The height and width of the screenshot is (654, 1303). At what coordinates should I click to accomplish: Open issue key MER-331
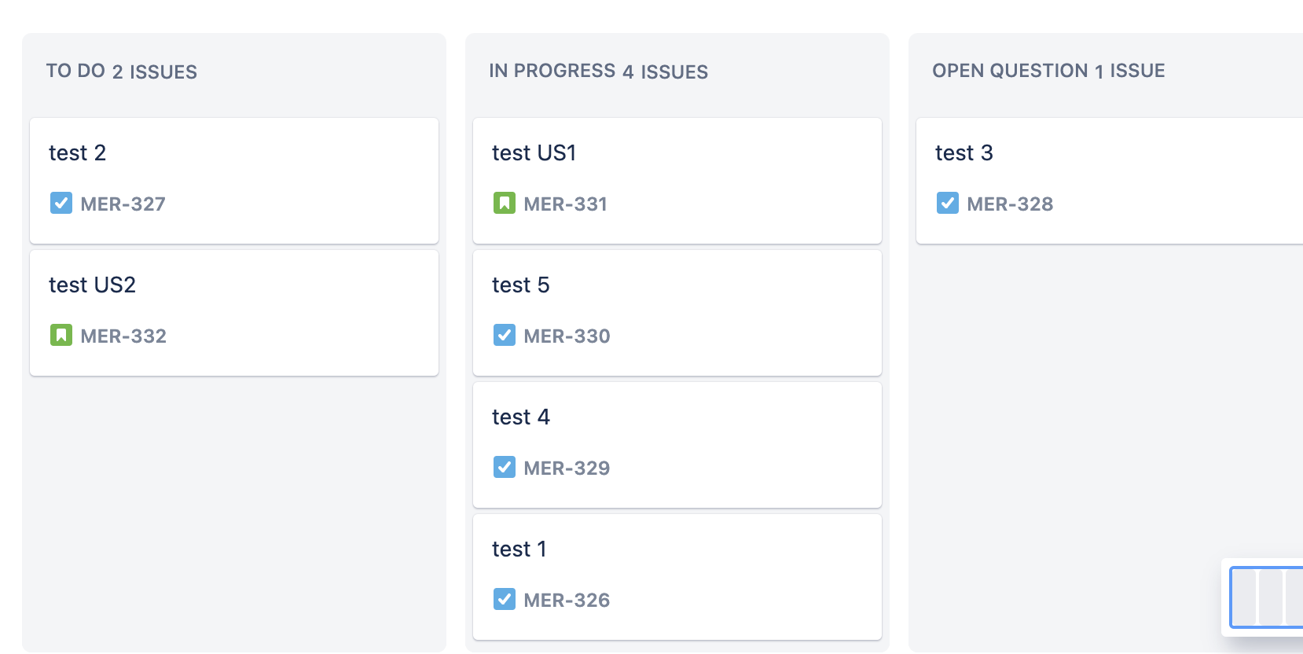[566, 204]
